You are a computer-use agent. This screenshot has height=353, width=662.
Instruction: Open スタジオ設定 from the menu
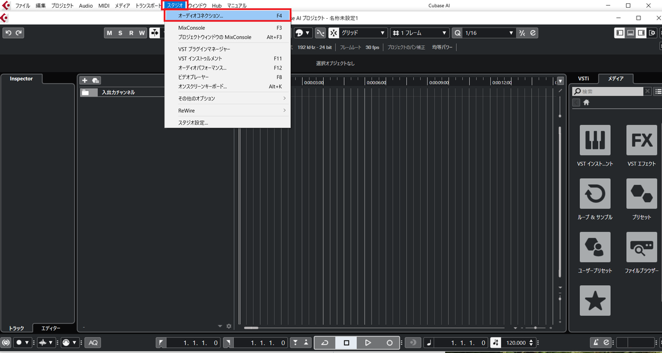227,122
